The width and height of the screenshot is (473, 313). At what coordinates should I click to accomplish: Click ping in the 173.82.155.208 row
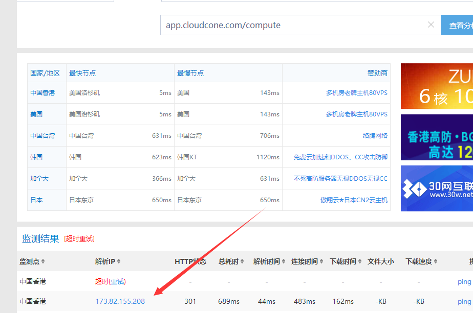click(x=464, y=302)
